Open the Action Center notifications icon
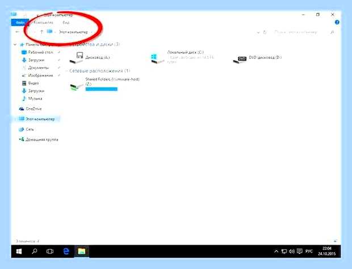The image size is (352, 269). [x=299, y=251]
